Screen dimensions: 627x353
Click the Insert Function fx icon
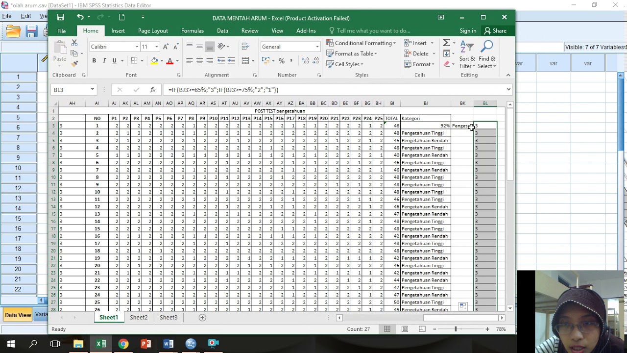click(x=153, y=90)
